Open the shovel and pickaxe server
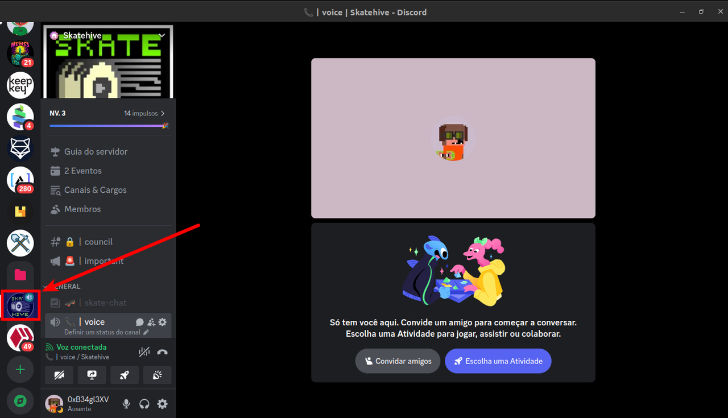The height and width of the screenshot is (418, 728). [x=20, y=243]
